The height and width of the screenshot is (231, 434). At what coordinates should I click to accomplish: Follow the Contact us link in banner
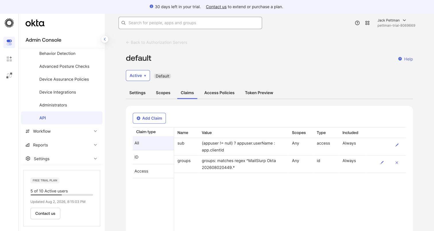216,7
